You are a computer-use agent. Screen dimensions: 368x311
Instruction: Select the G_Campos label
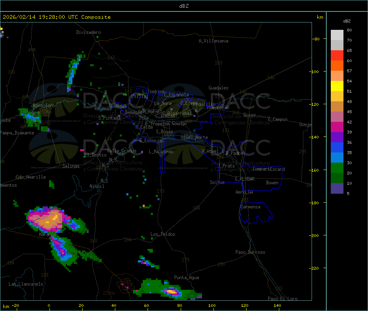[278, 119]
